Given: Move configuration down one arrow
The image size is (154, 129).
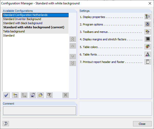Looking at the screenshot, I should [x=73, y=57].
